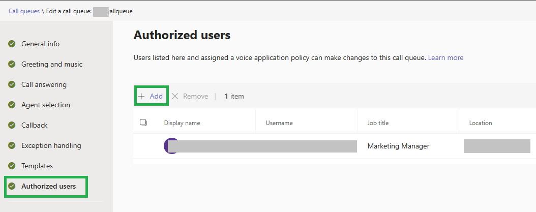The width and height of the screenshot is (536, 212).
Task: Select the Authorized users section
Action: coord(48,187)
